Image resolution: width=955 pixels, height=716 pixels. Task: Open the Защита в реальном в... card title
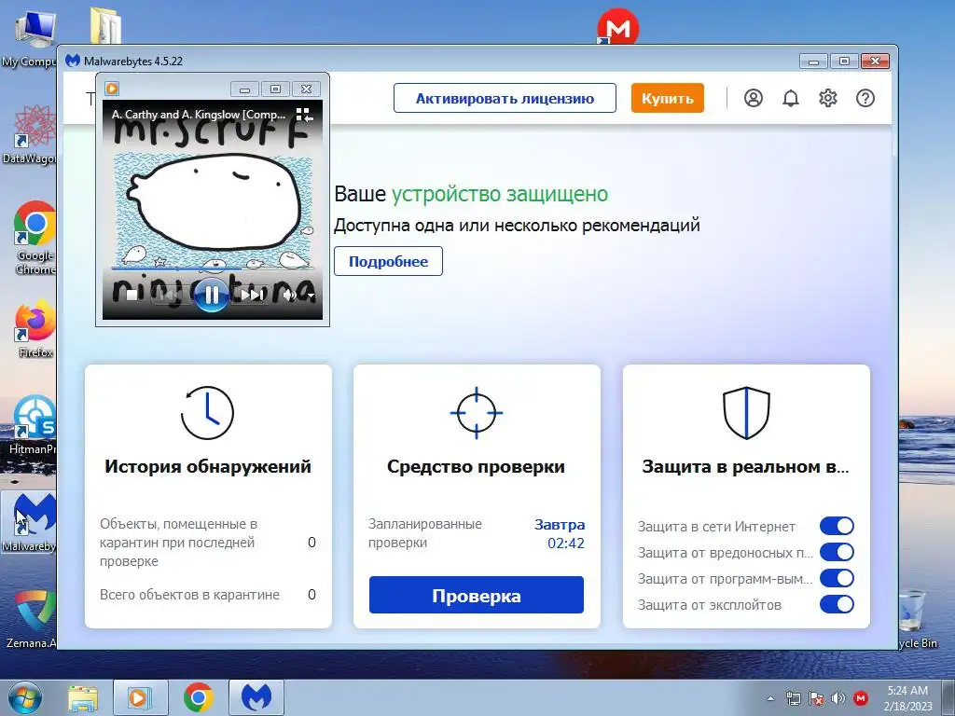[746, 467]
